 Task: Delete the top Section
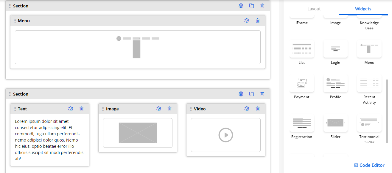262,6
